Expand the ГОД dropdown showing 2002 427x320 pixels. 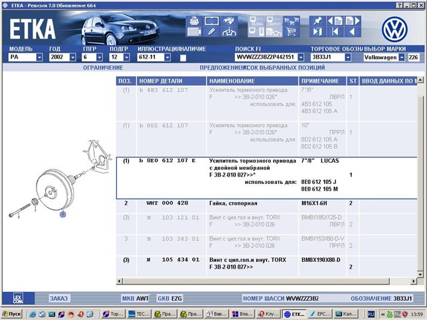(73, 57)
